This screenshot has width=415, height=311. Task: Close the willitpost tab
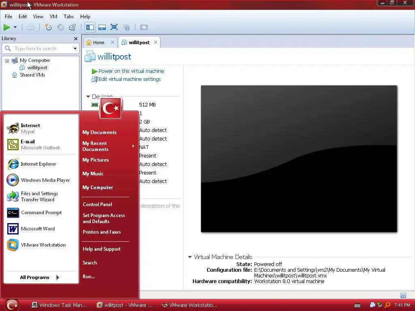click(x=156, y=42)
